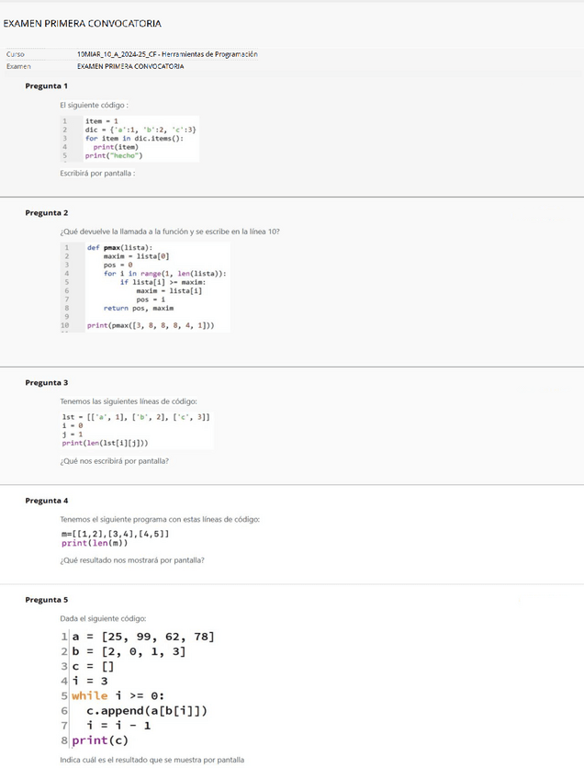Image resolution: width=584 pixels, height=779 pixels.
Task: Click the dic.items() loop code snippet
Action: (129, 139)
